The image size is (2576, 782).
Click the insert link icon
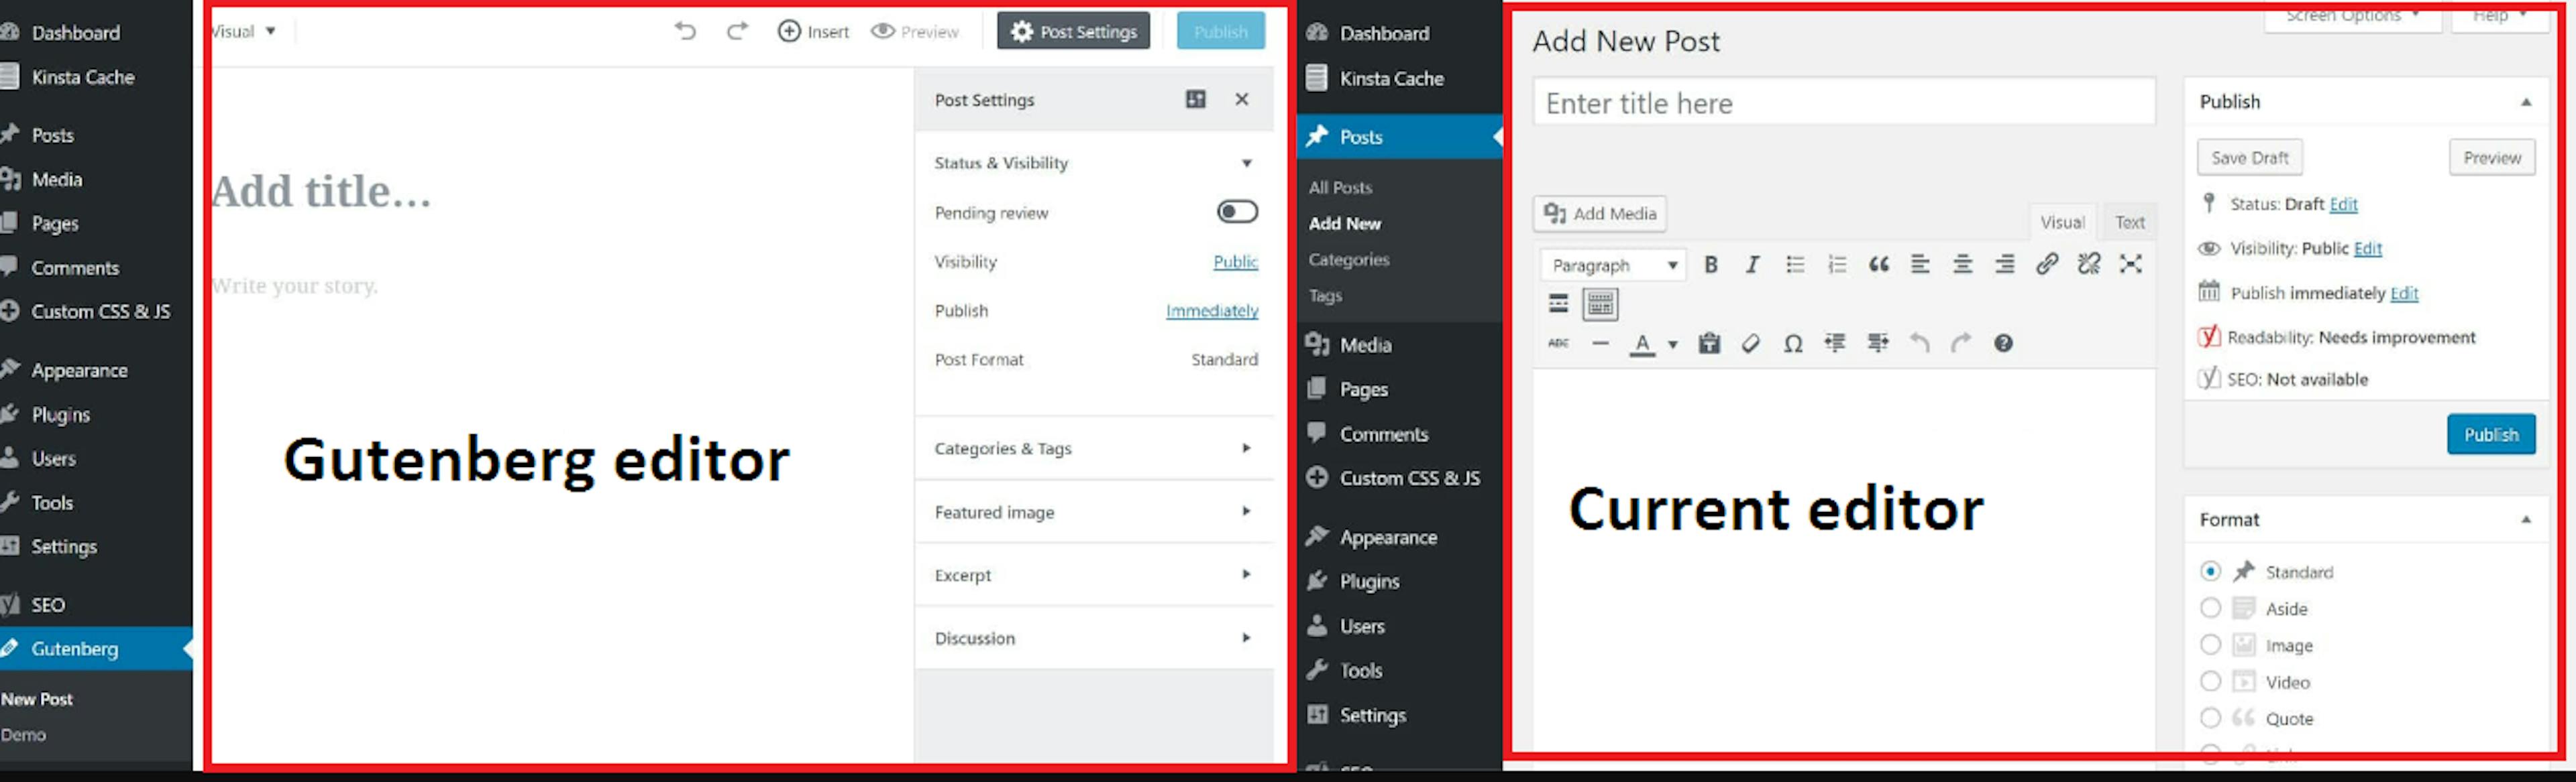[2046, 265]
